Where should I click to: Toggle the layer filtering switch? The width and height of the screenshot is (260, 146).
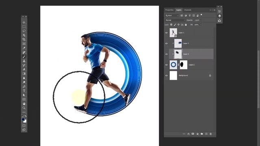pos(201,15)
